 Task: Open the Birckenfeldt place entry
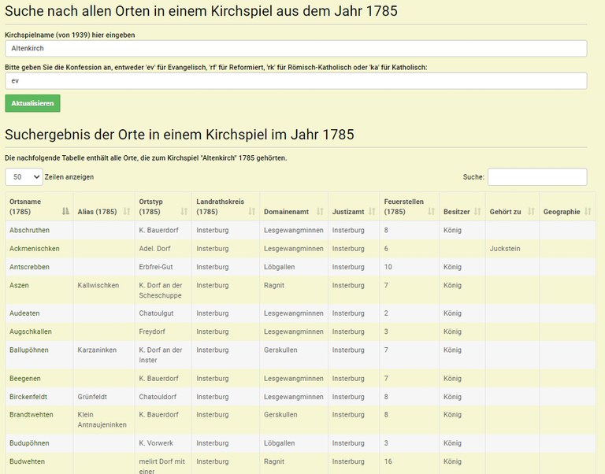28,397
